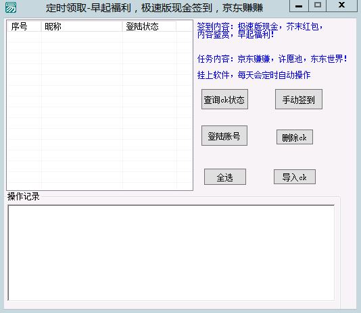The image size is (361, 313).
Task: Minimize the 定时领取 window
Action: [299, 5]
